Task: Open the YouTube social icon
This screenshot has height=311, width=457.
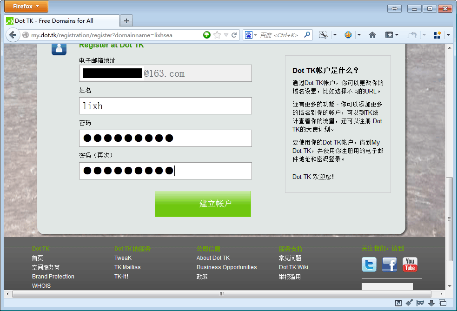Action: [x=410, y=265]
